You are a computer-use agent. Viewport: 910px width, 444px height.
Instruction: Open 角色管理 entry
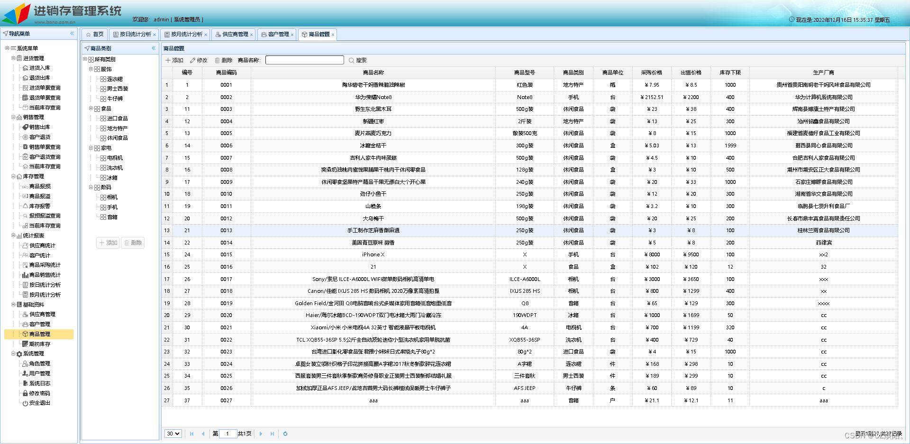tap(39, 363)
